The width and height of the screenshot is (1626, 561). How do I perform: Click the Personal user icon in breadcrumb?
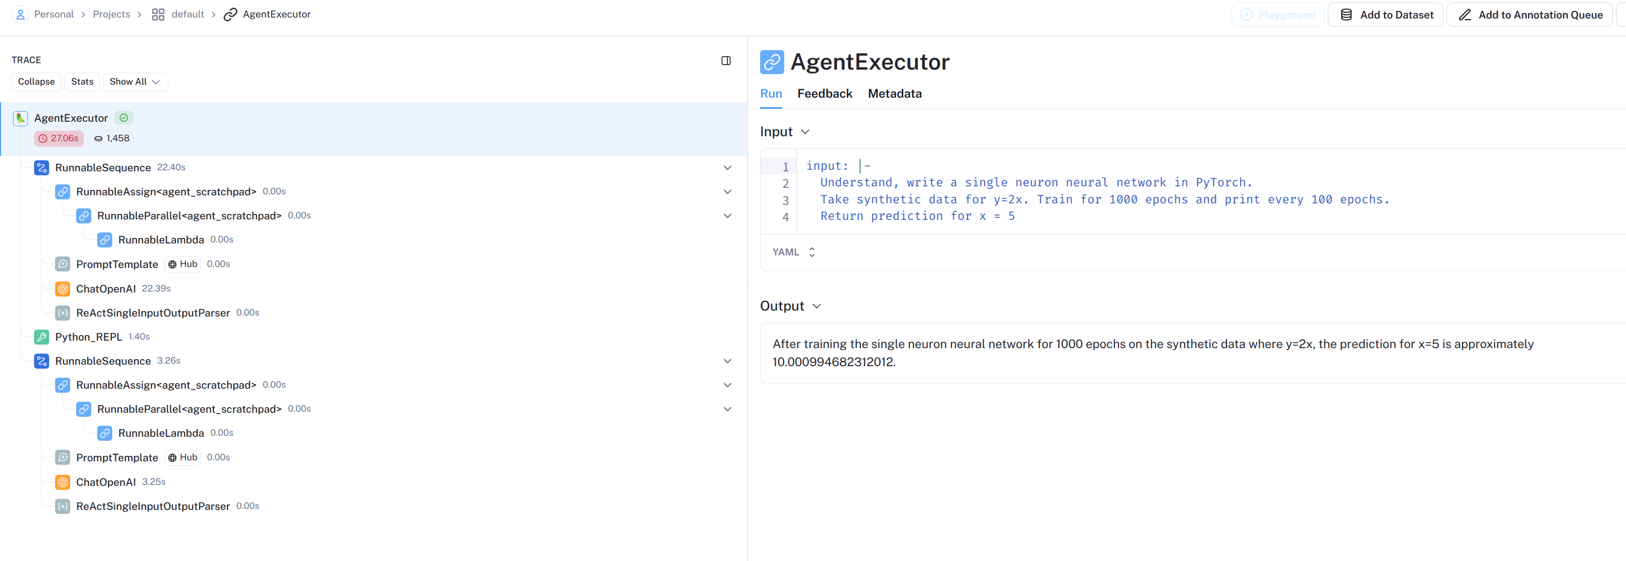(x=20, y=14)
